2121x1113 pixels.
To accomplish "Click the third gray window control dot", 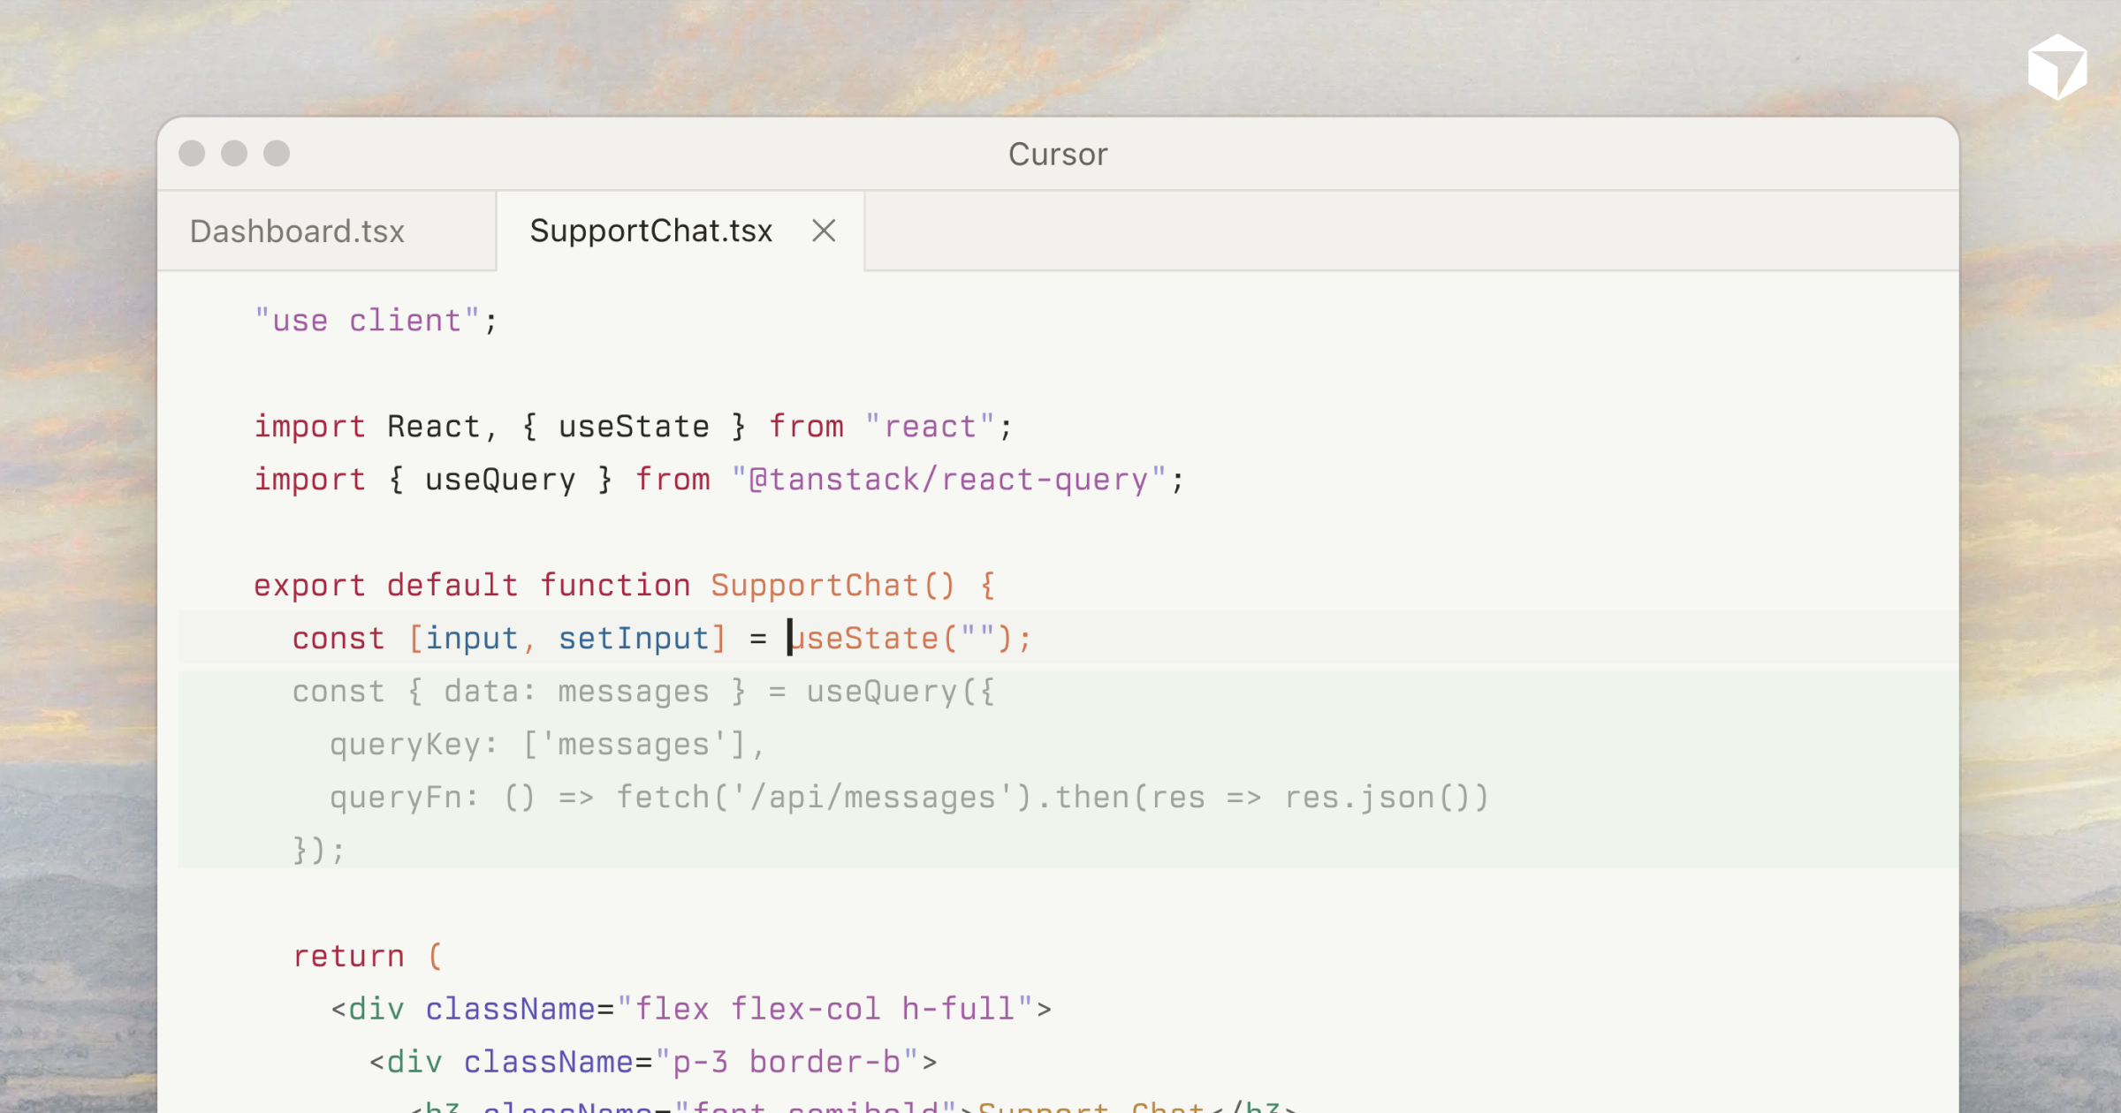I will coord(277,154).
